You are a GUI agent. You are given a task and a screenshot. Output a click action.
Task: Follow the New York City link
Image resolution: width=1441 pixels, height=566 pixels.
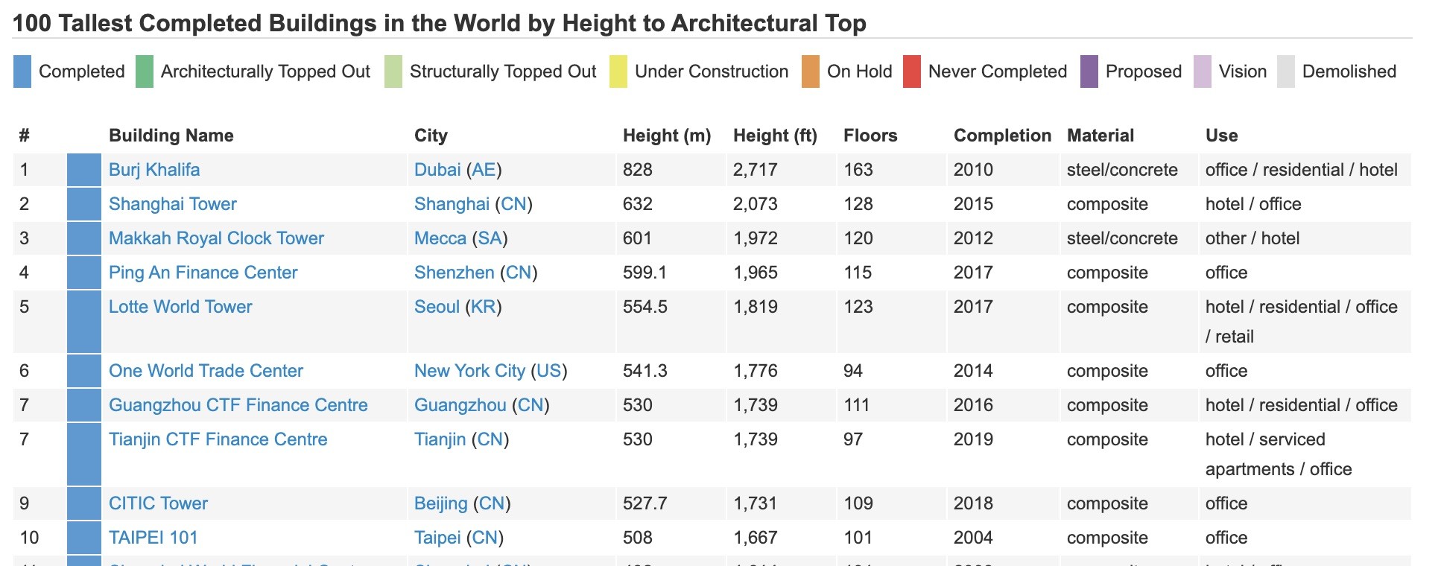(x=469, y=371)
